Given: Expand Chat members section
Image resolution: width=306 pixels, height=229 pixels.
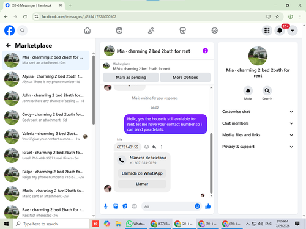Looking at the screenshot, I should click(x=258, y=123).
